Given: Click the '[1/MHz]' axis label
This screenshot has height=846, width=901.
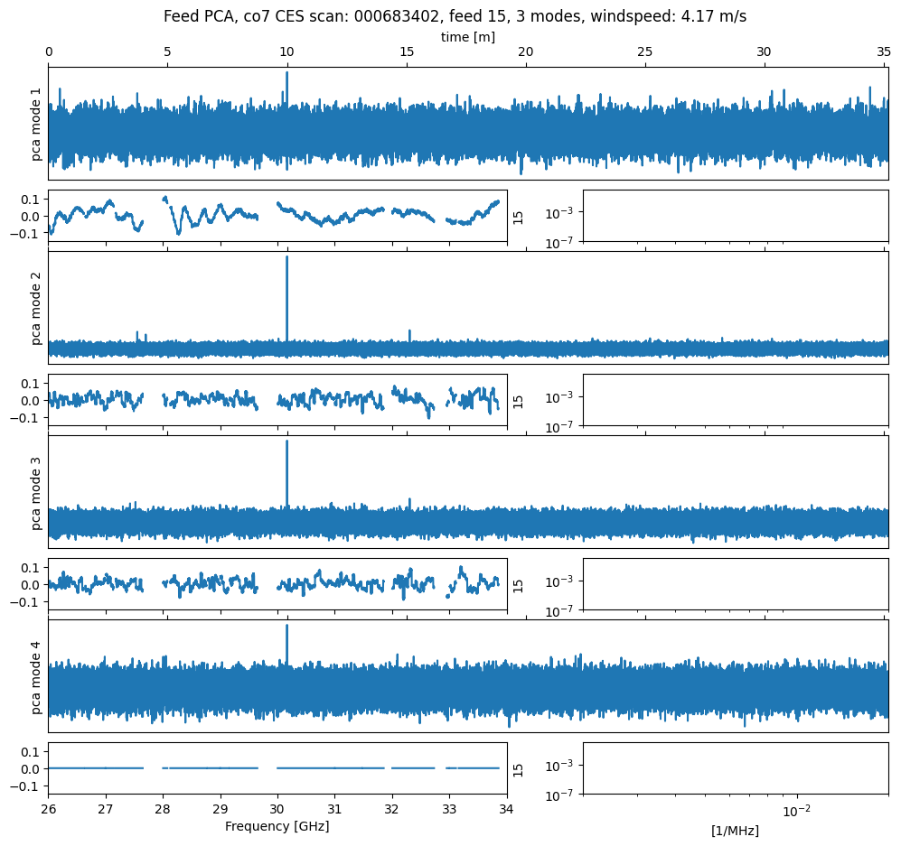Looking at the screenshot, I should [x=735, y=831].
